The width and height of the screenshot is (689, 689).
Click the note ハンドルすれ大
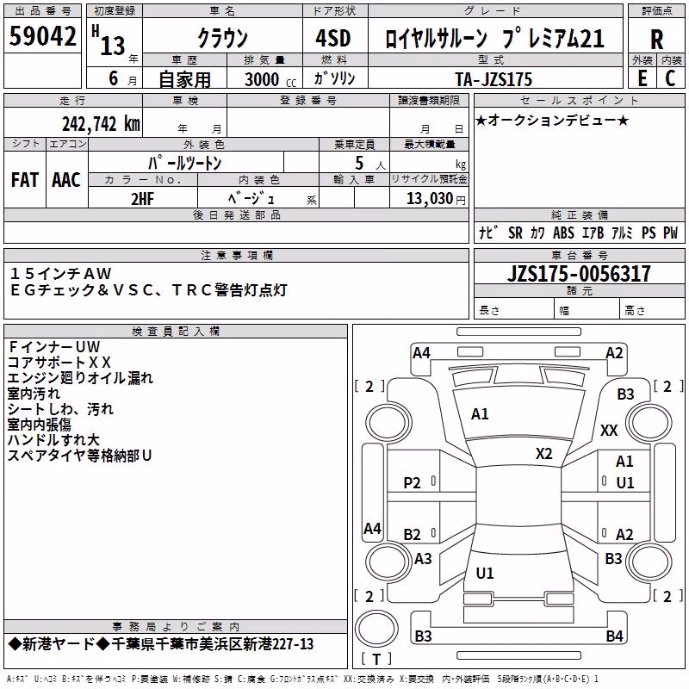53,440
